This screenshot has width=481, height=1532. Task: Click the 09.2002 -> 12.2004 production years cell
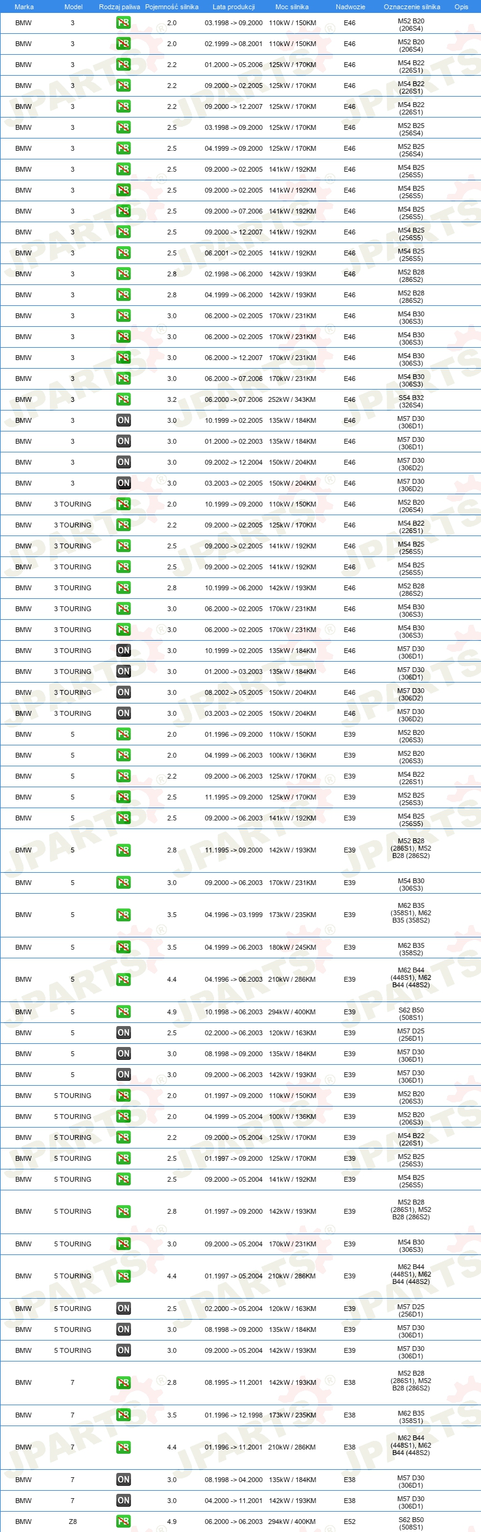(234, 462)
